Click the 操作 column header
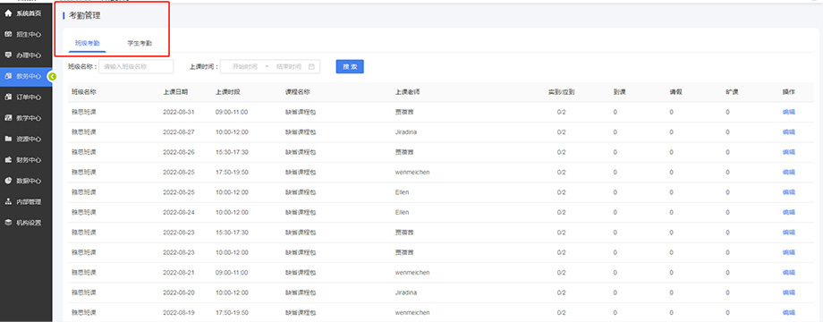 click(x=788, y=92)
